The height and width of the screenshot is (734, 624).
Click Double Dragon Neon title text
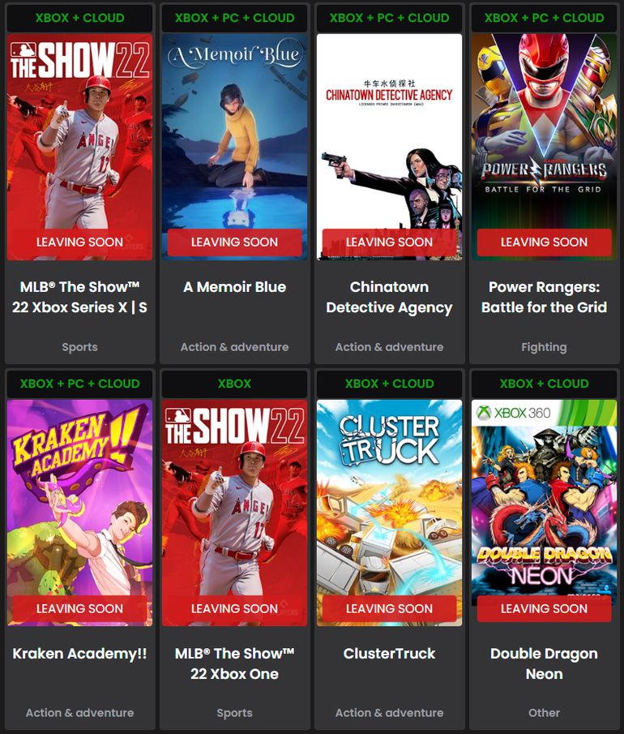click(x=544, y=663)
